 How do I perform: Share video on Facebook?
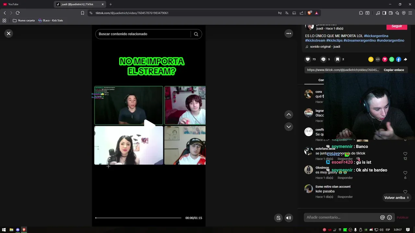tap(398, 59)
